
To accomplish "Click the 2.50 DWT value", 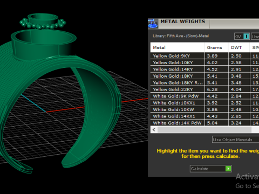I will pyautogui.click(x=236, y=56).
